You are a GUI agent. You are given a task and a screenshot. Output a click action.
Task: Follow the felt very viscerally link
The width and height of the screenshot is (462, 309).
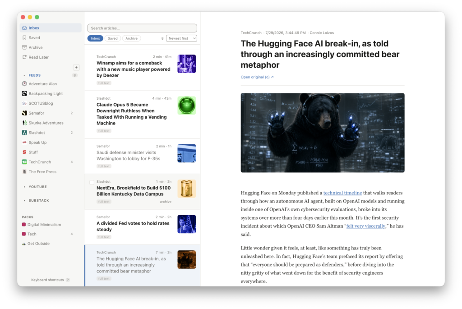tap(365, 226)
